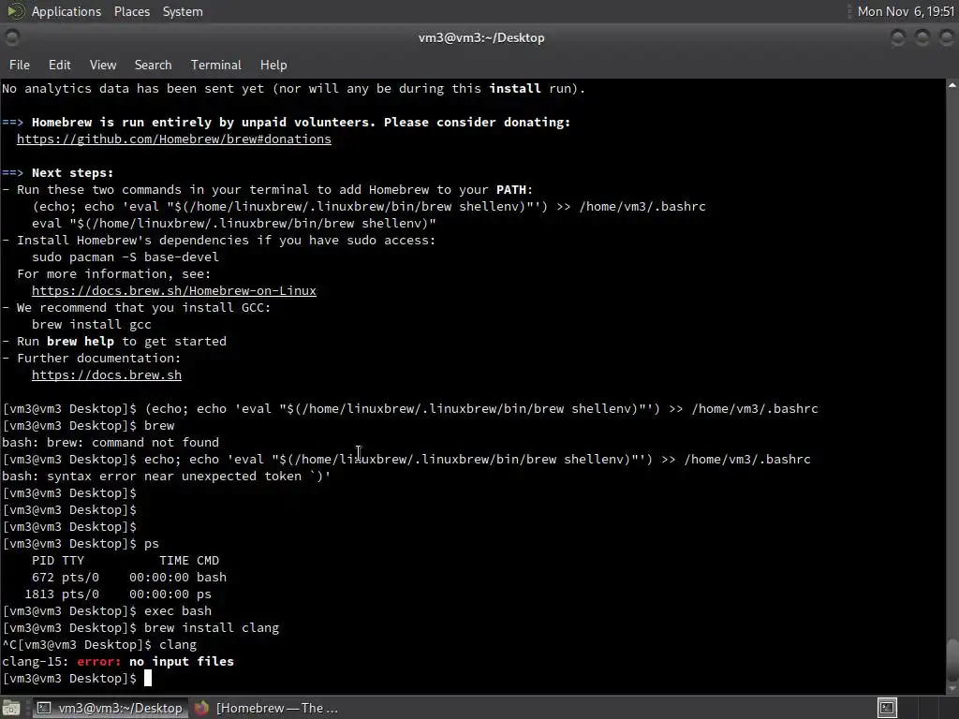959x719 pixels.
Task: Click the Firefox icon in the bottom taskbar
Action: point(201,708)
